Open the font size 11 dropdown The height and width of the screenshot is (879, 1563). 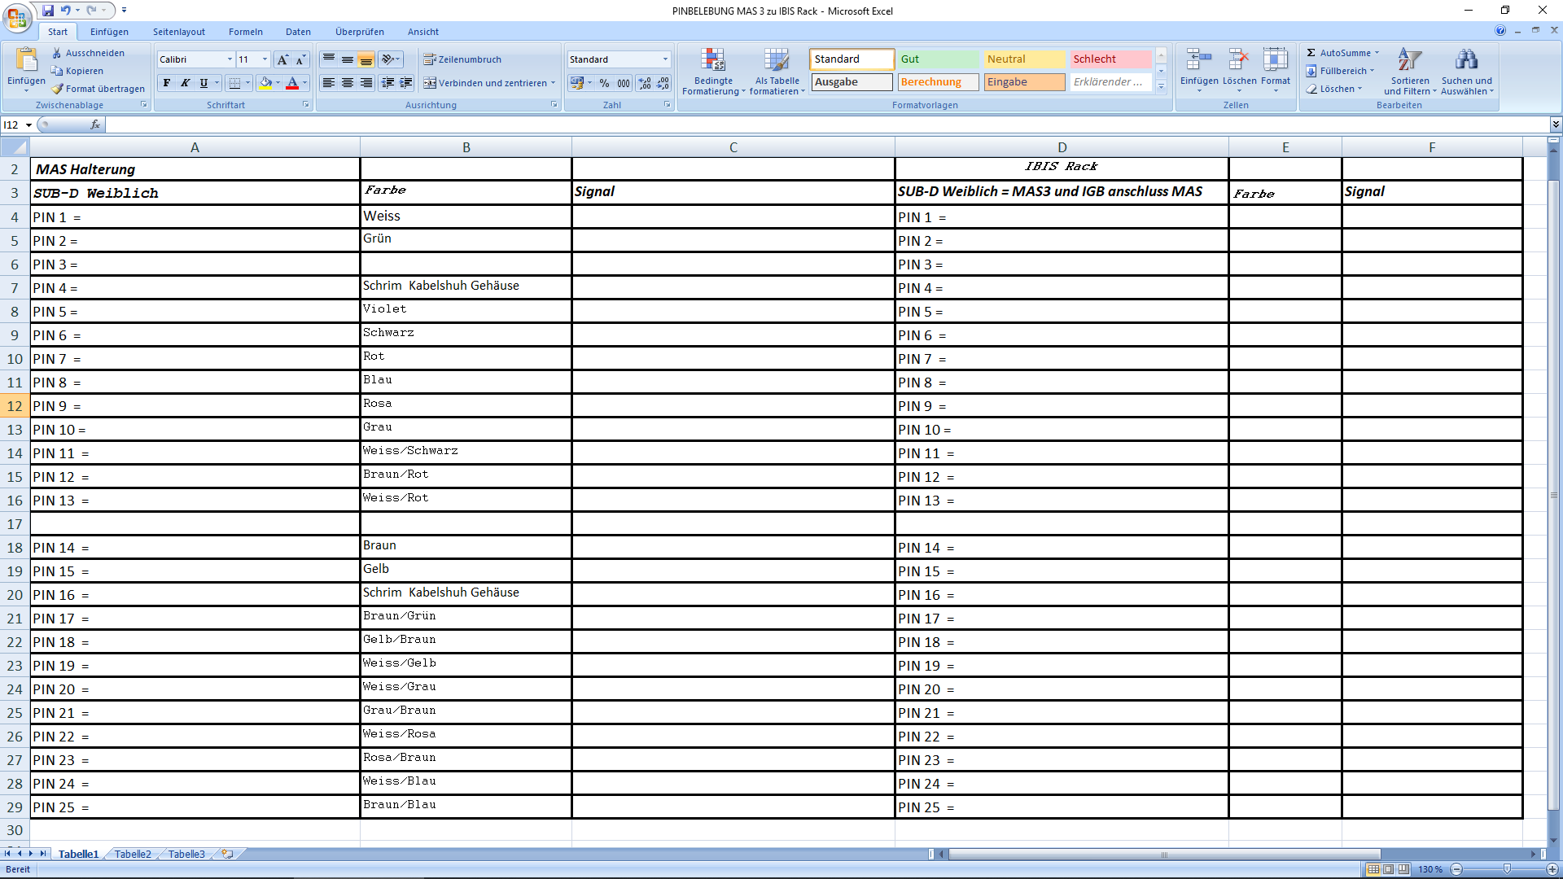tap(265, 59)
